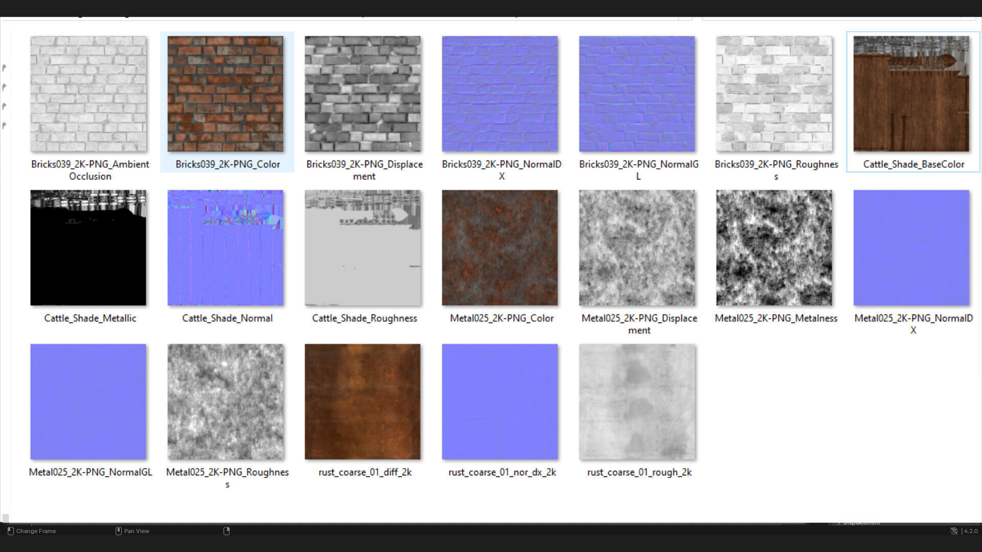Image resolution: width=982 pixels, height=552 pixels.
Task: Select the Bricks039 AmbientOcclusion texture thumbnail
Action: coord(88,94)
